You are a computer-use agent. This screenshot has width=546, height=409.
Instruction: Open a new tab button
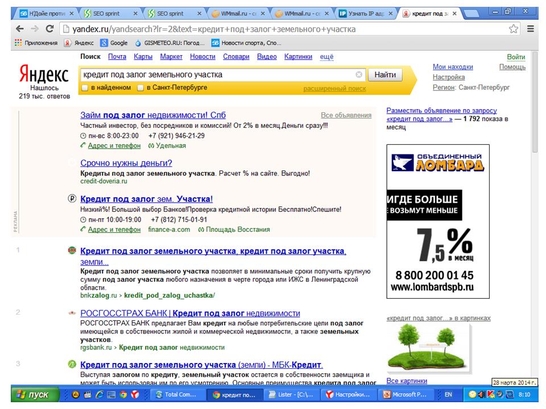pyautogui.click(x=471, y=14)
